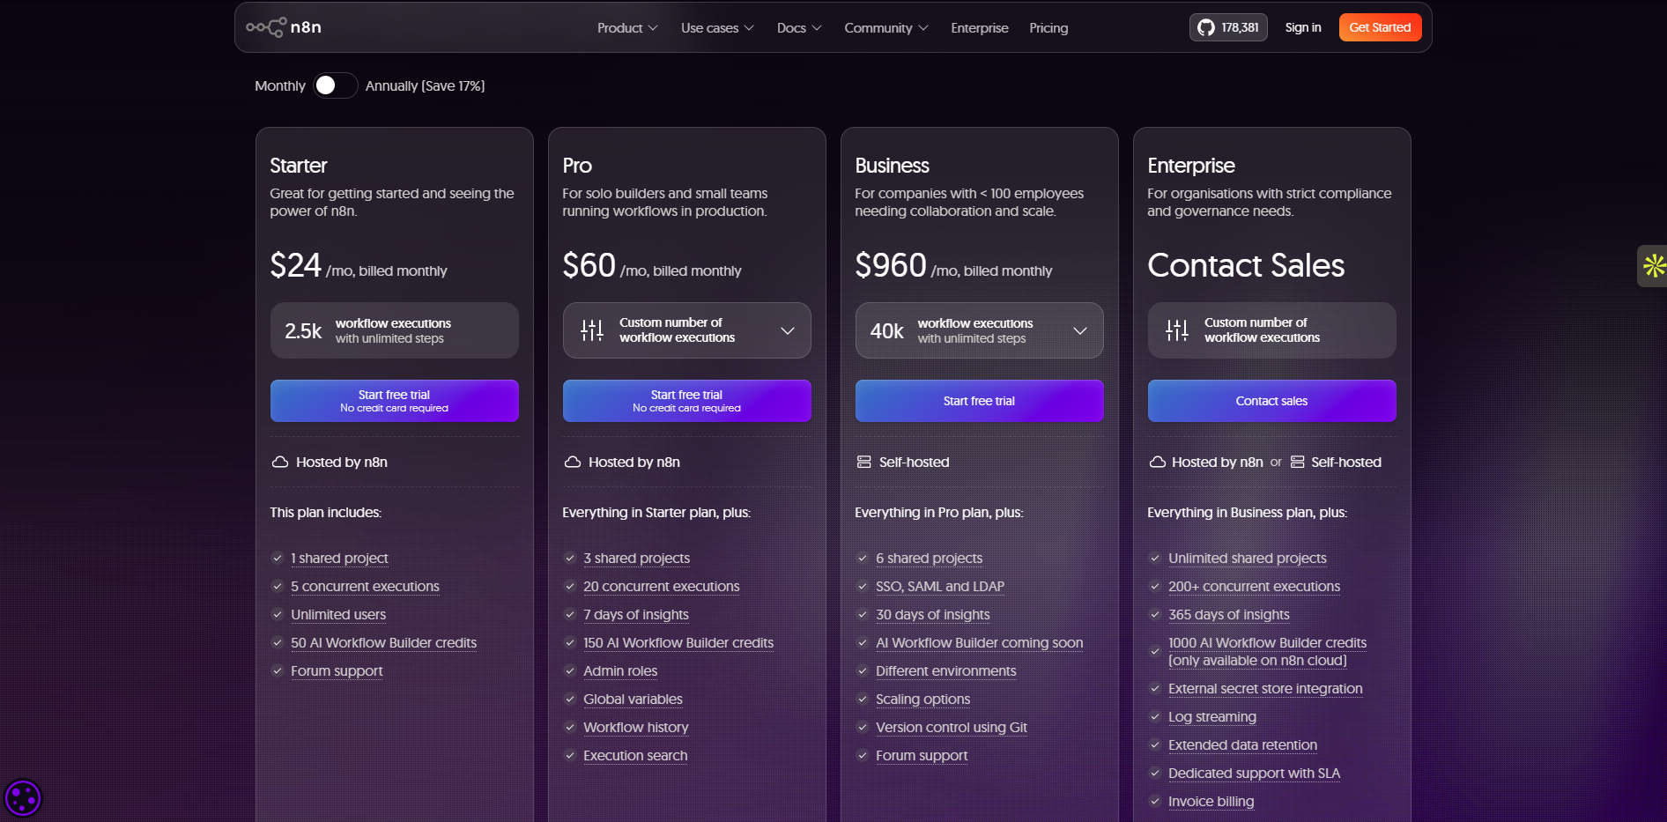Screen dimensions: 1667x822
Task: Expand Pro's custom workflow executions dropdown
Action: point(787,330)
